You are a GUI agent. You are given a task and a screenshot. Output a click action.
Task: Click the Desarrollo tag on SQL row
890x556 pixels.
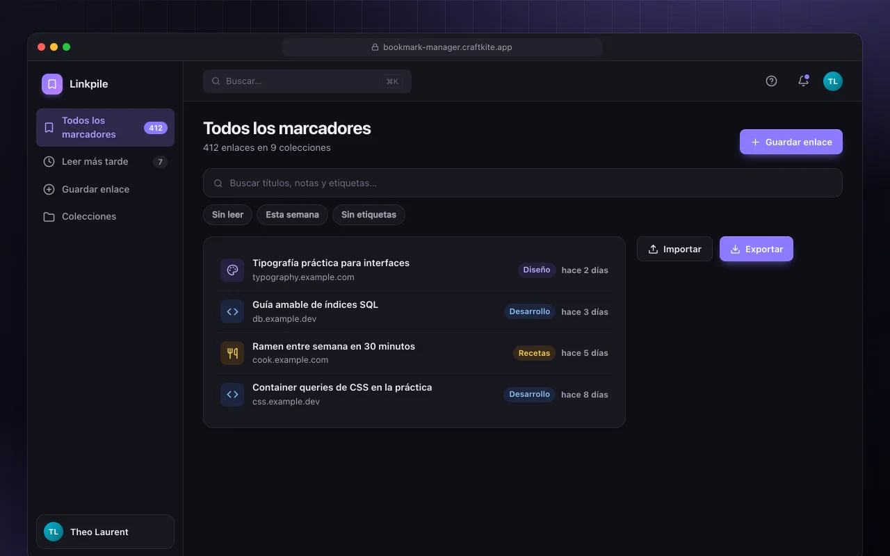point(530,311)
